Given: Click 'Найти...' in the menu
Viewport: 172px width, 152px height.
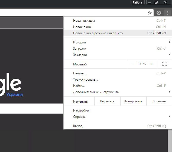Looking at the screenshot, I should point(118,86).
